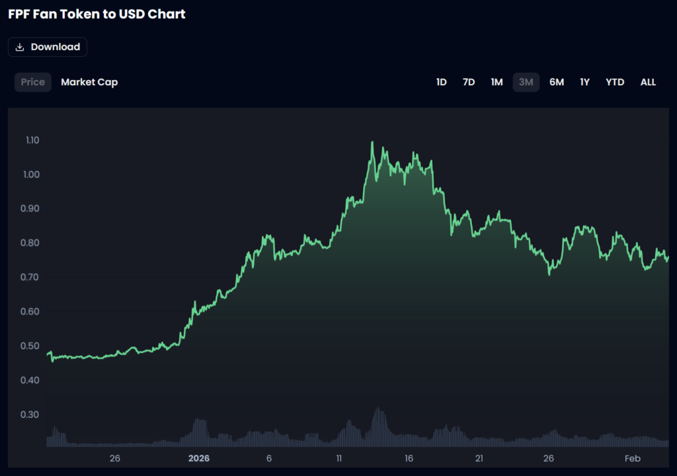Click the FPF Fan Token to USD Chart heading
The height and width of the screenshot is (476, 677).
[x=97, y=14]
